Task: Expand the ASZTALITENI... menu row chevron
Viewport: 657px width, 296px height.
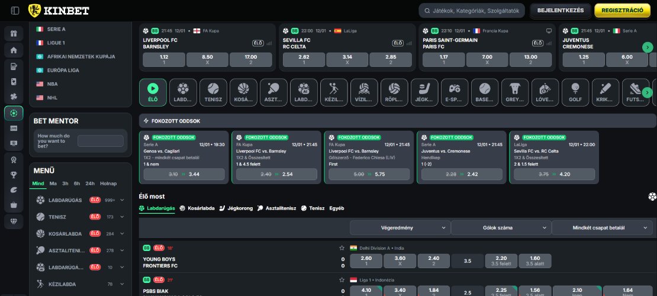Action: 122,250
